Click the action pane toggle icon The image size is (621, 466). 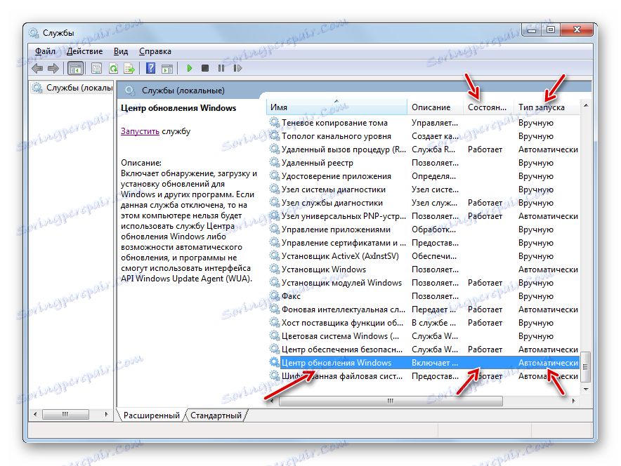click(x=167, y=69)
